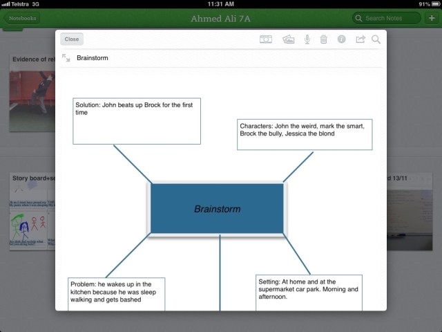Tap the Setting text box
The image size is (442, 332).
[308, 293]
